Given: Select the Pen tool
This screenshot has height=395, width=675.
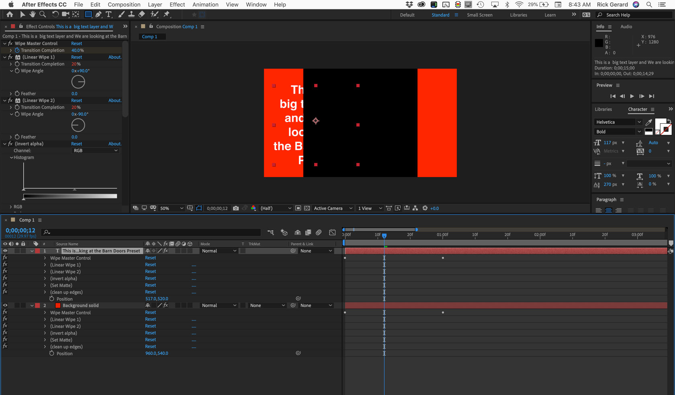Looking at the screenshot, I should 98,14.
